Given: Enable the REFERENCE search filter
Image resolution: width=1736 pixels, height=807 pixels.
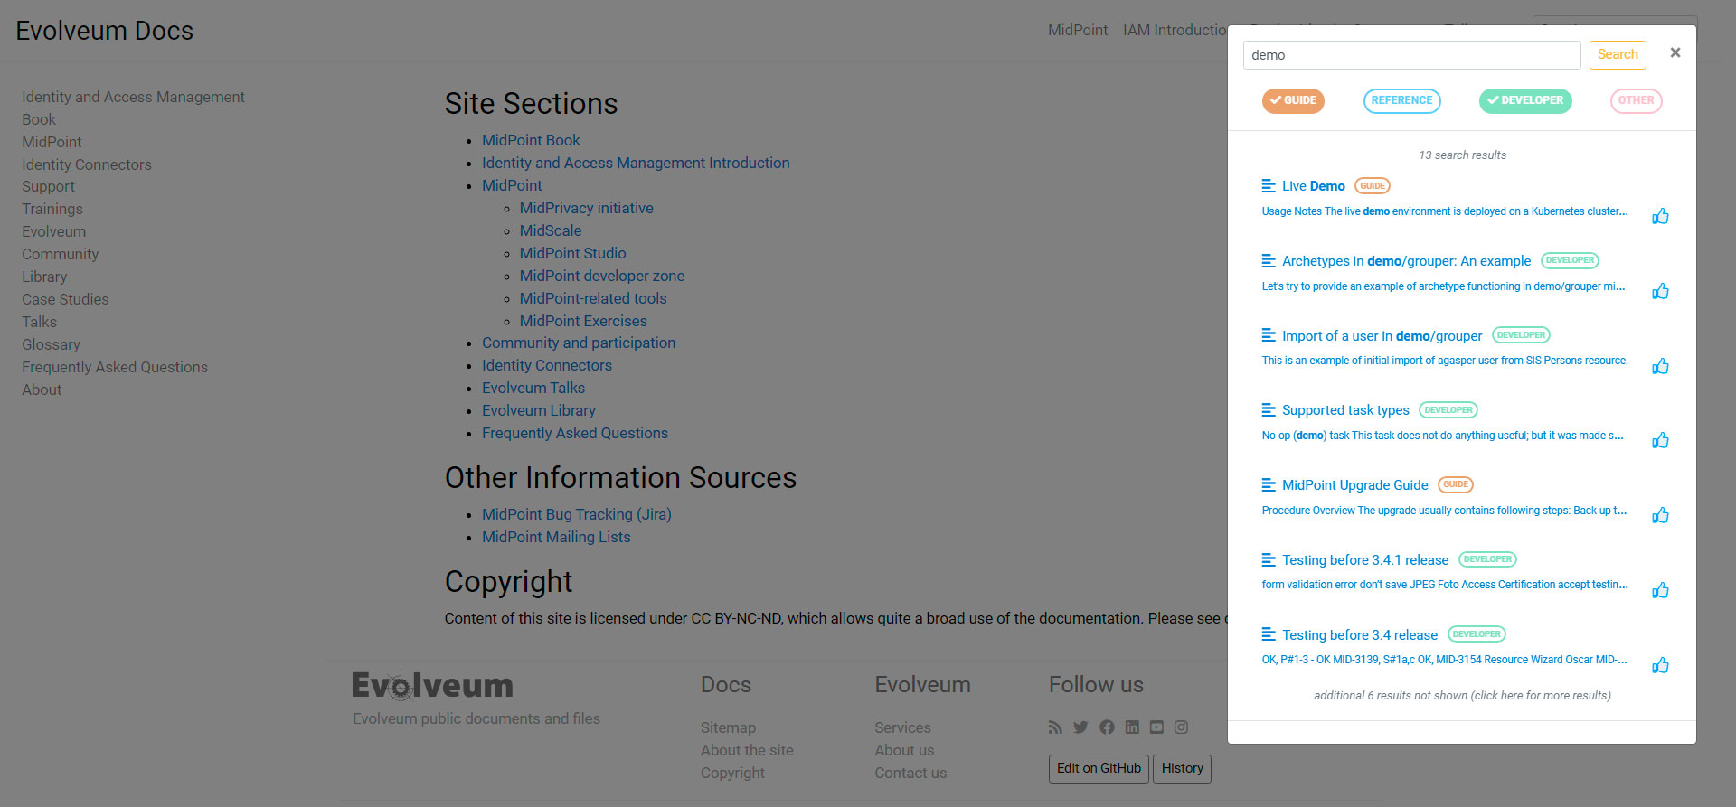Looking at the screenshot, I should point(1401,100).
